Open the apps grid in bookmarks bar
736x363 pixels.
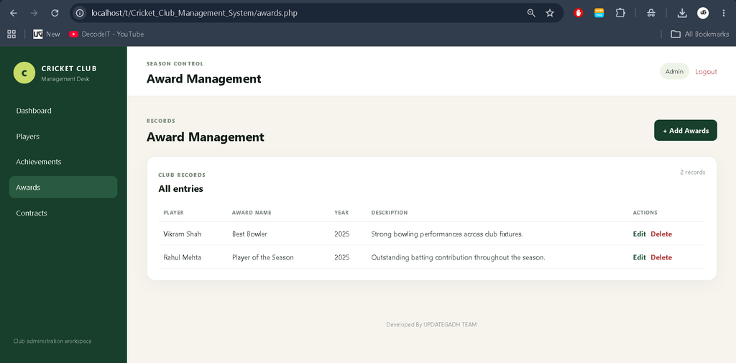coord(11,34)
